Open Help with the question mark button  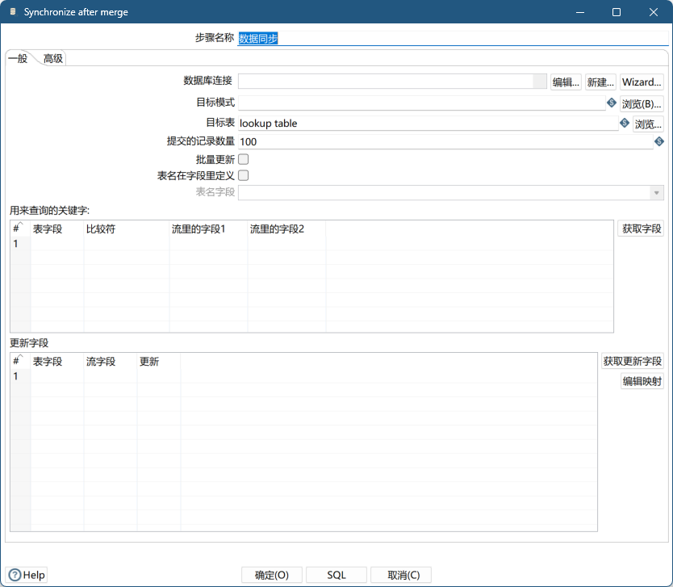[27, 575]
